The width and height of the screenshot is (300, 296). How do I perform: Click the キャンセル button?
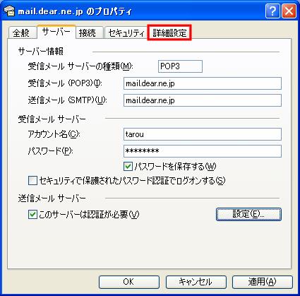pos(196,282)
